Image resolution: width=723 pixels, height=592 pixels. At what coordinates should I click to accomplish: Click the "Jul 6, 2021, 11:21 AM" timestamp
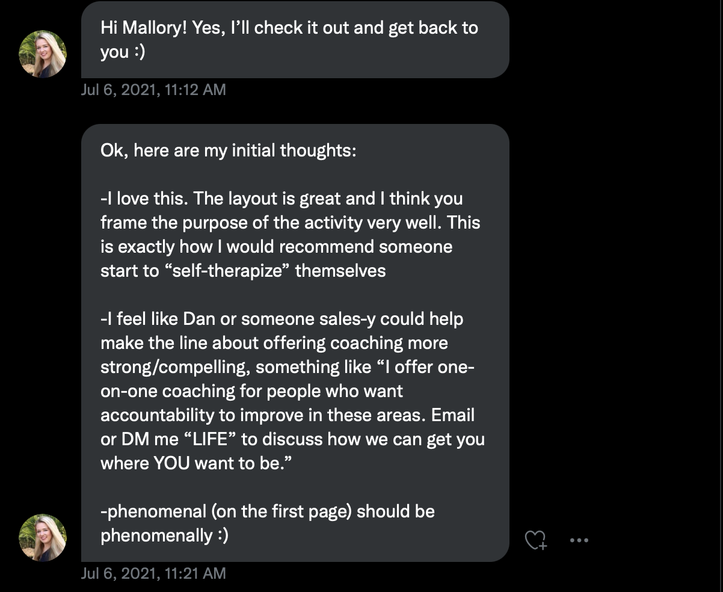coord(153,573)
